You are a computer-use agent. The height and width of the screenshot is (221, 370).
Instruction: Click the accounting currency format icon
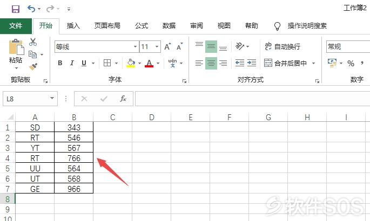(332, 63)
